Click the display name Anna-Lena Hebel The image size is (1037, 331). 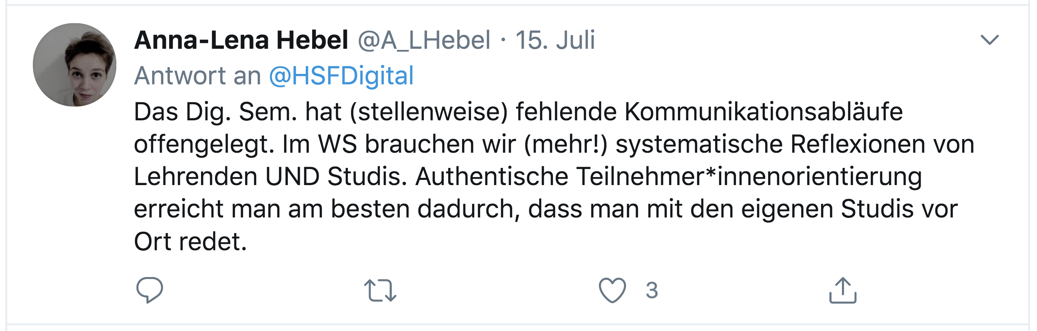click(x=241, y=40)
